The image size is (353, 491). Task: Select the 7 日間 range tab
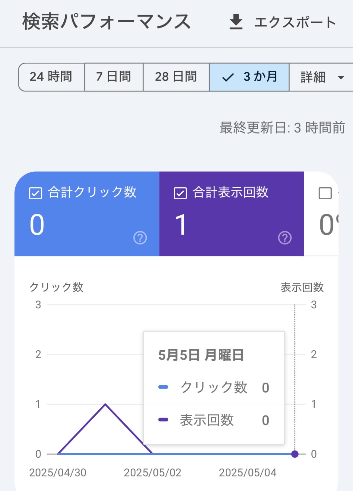coord(114,77)
